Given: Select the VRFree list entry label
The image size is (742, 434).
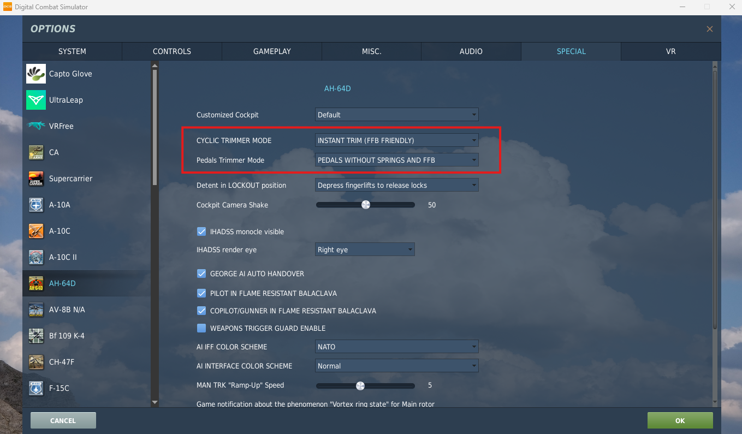Looking at the screenshot, I should [61, 126].
